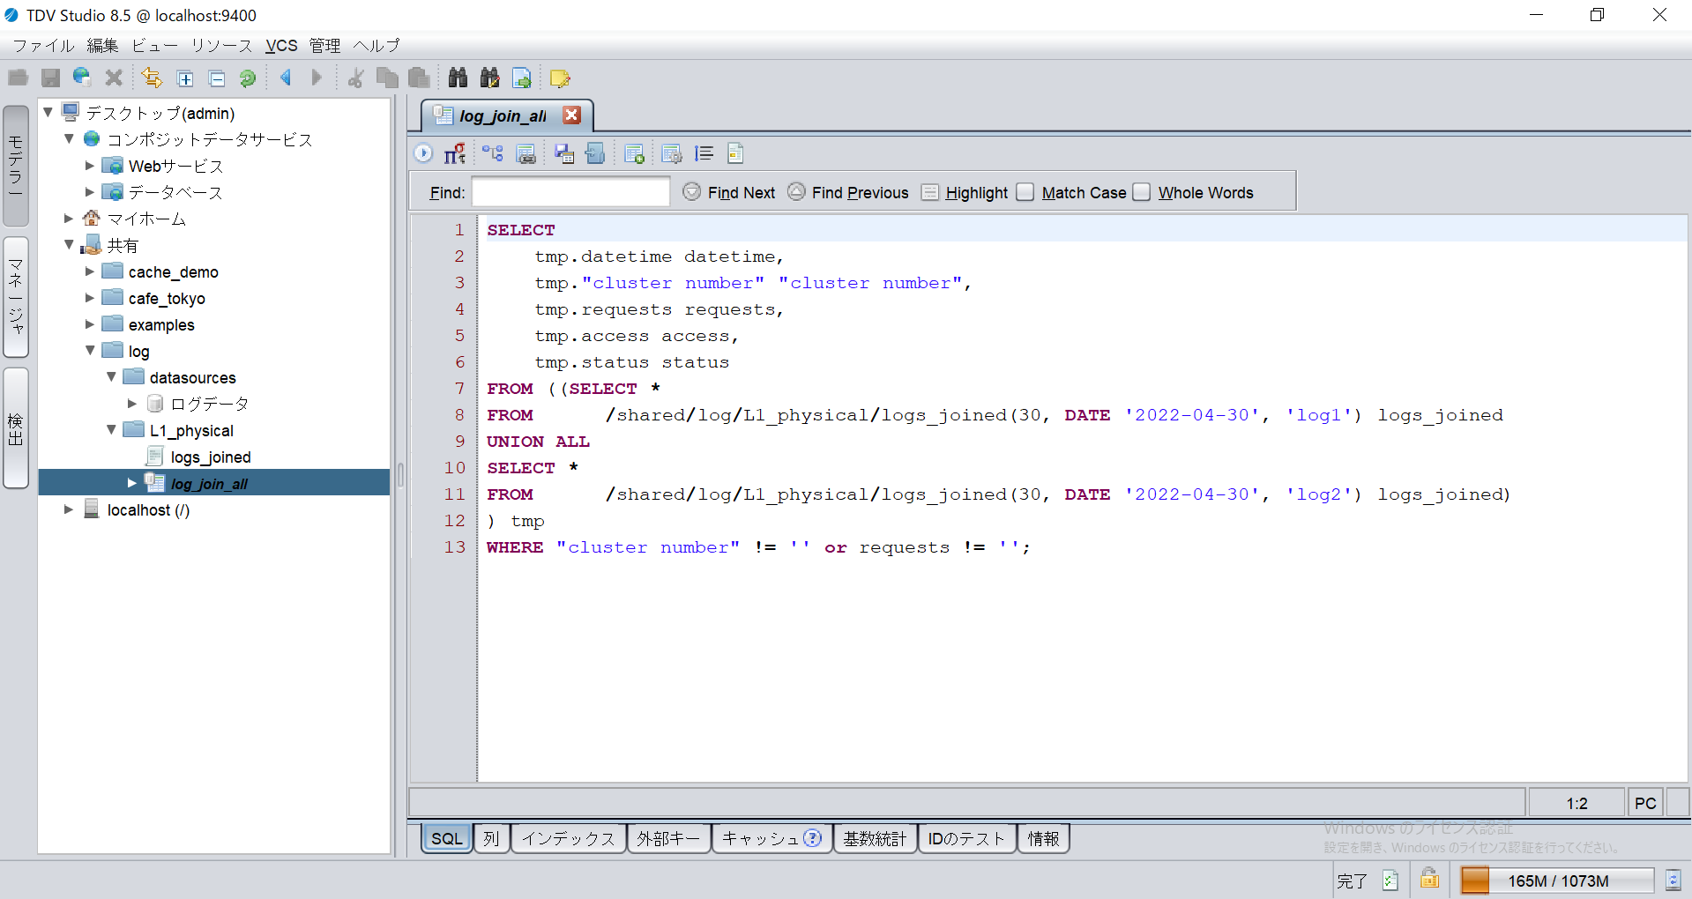
Task: Enable the Match Case checkbox
Action: [1025, 192]
